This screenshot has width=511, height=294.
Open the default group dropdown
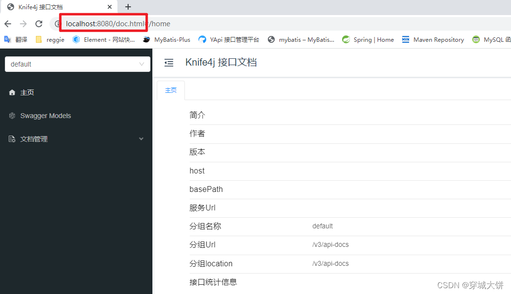coord(78,64)
